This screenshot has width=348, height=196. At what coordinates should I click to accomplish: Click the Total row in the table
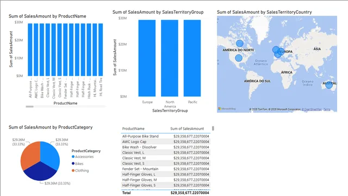point(165,193)
